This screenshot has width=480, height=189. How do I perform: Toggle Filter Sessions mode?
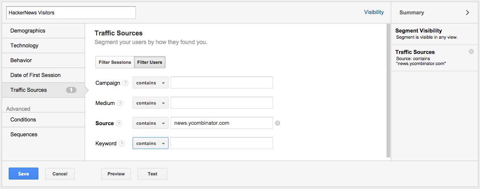[115, 62]
